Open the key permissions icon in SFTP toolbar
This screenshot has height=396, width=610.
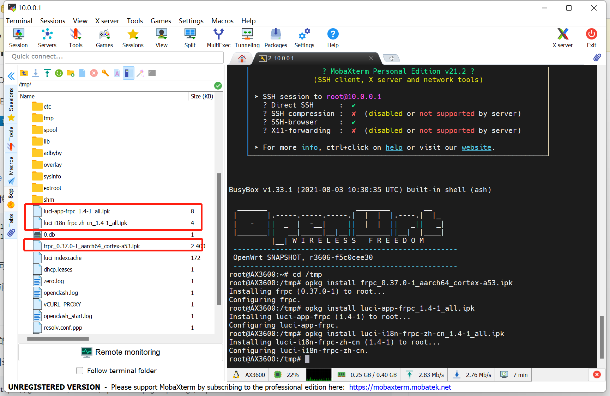(105, 73)
